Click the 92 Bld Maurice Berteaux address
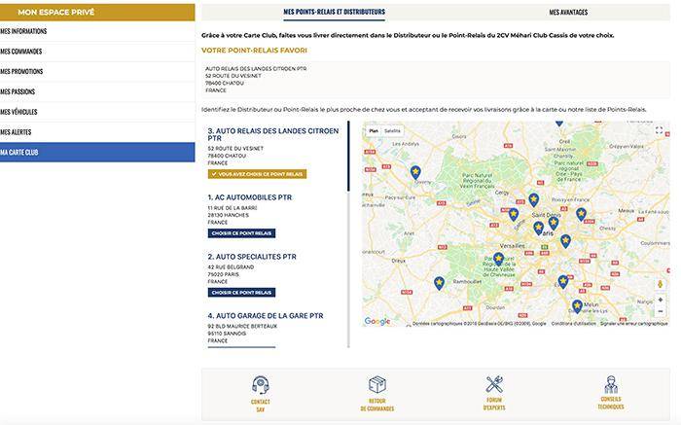The width and height of the screenshot is (681, 425). click(x=242, y=327)
